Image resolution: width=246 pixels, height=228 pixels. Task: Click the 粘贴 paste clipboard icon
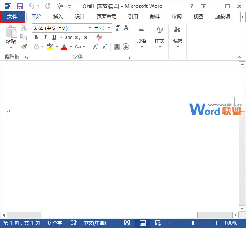(x=11, y=32)
